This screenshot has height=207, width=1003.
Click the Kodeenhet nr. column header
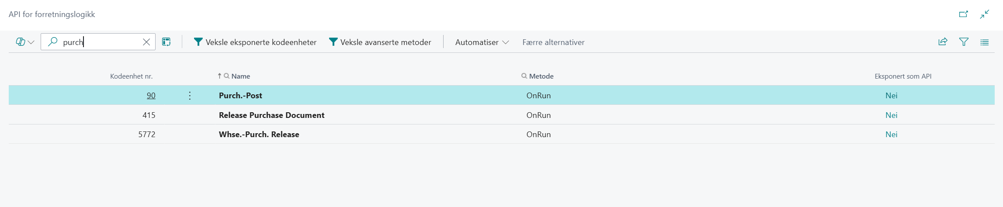[x=131, y=76]
